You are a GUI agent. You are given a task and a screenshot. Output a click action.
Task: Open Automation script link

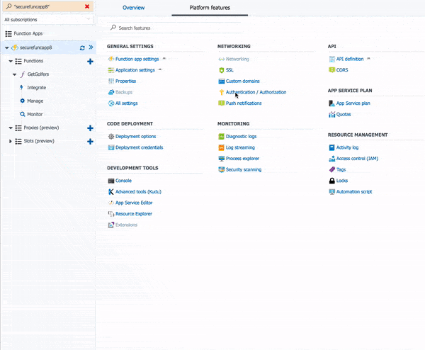354,192
